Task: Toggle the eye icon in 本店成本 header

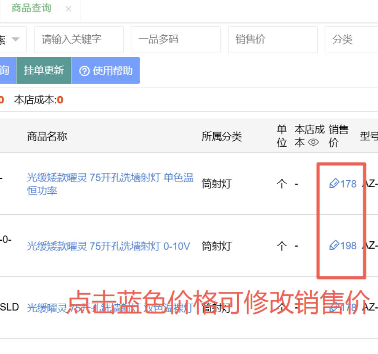Action: [313, 142]
